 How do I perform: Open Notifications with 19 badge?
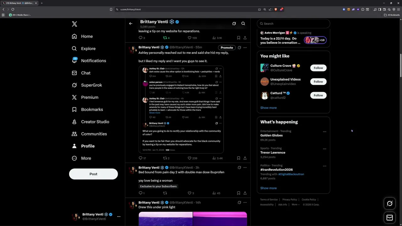89,61
